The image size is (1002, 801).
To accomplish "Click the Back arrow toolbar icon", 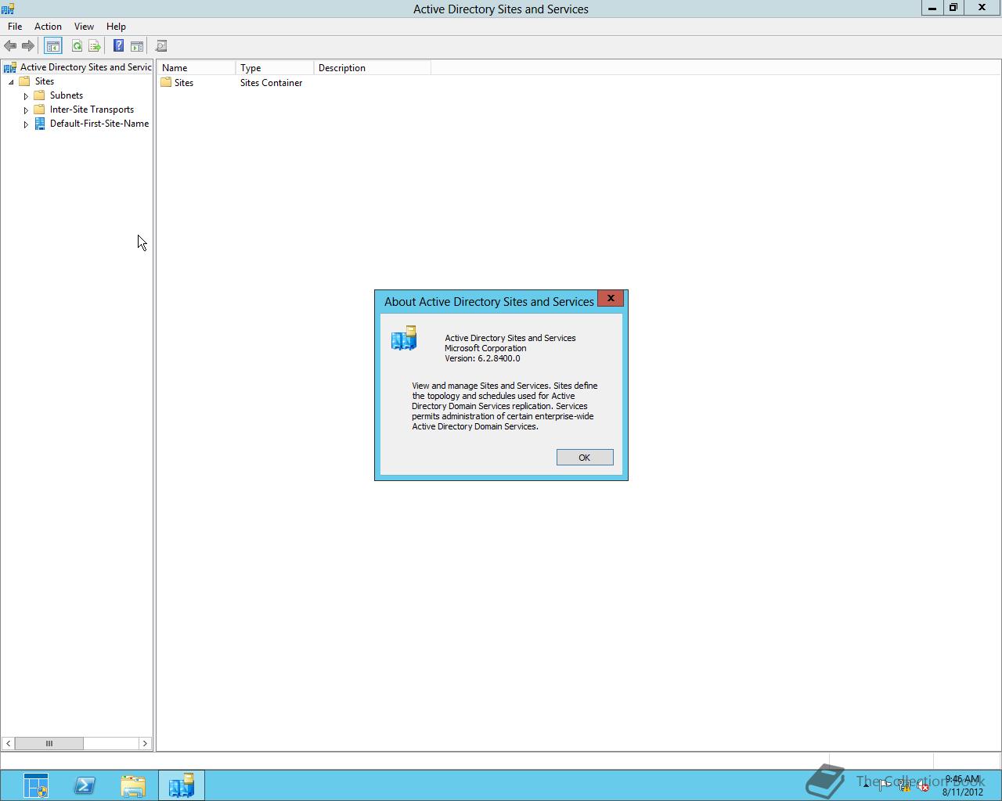I will 10,46.
